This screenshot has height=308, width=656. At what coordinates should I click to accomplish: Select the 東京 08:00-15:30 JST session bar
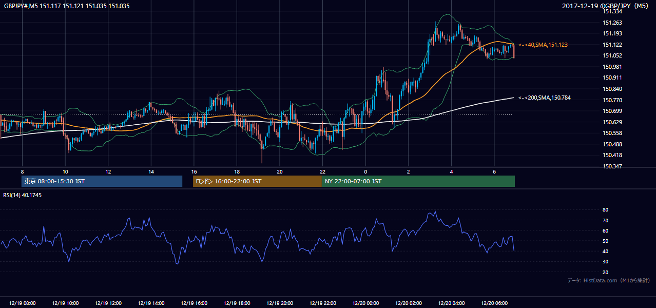pos(102,181)
